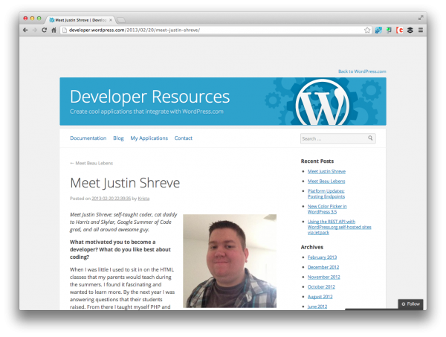Open Using the REST API with Jetpack post
Viewport: 446px width, 337px height.
point(340,227)
